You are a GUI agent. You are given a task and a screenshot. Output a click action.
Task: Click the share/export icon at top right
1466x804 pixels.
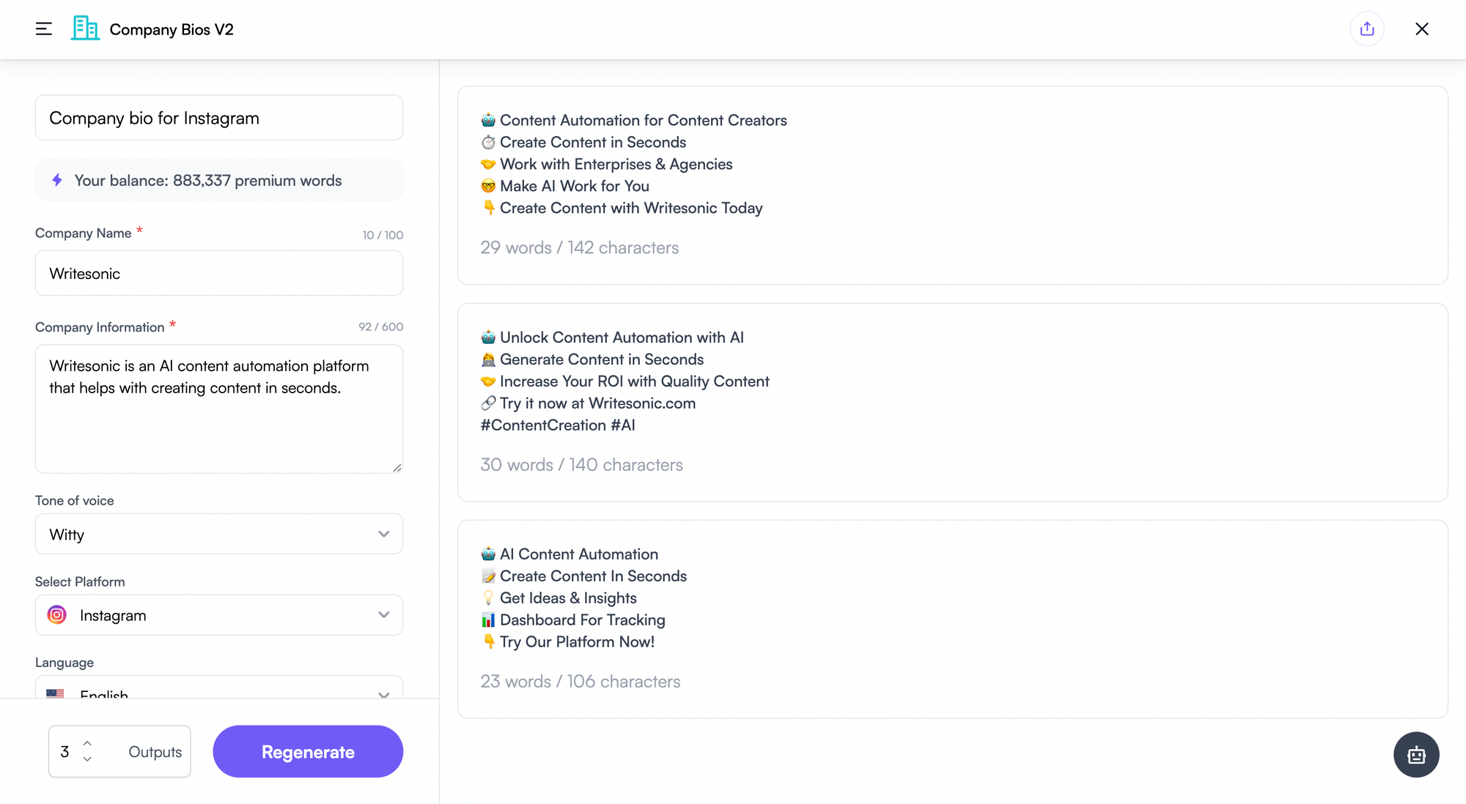(x=1367, y=29)
